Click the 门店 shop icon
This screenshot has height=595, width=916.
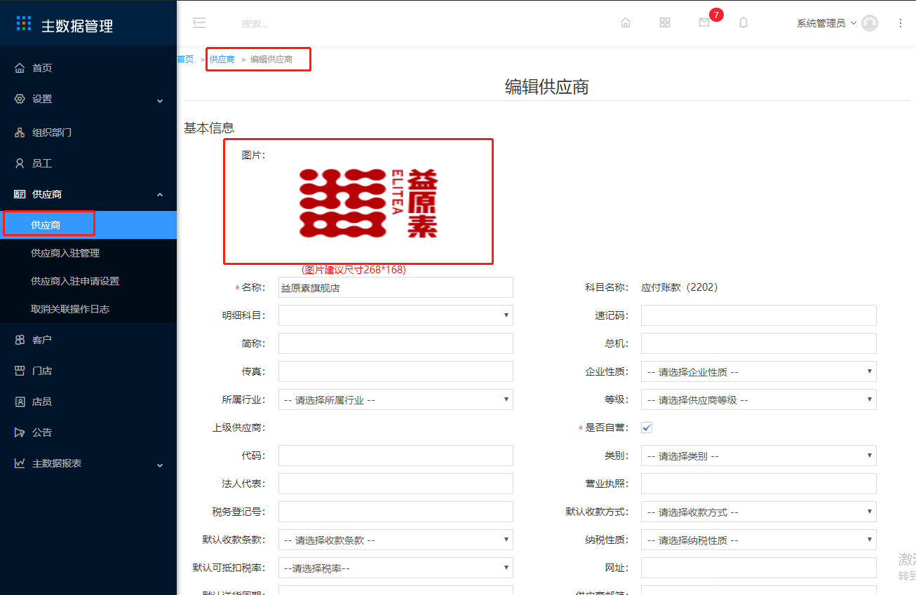coord(20,371)
